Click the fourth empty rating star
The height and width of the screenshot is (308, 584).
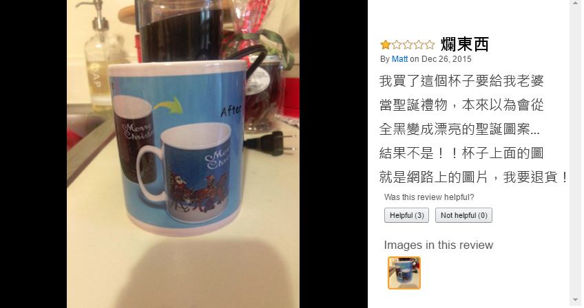pyautogui.click(x=419, y=45)
